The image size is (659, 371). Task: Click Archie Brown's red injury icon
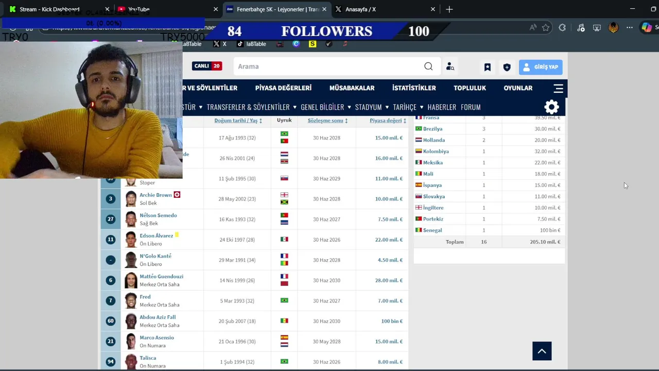click(177, 195)
